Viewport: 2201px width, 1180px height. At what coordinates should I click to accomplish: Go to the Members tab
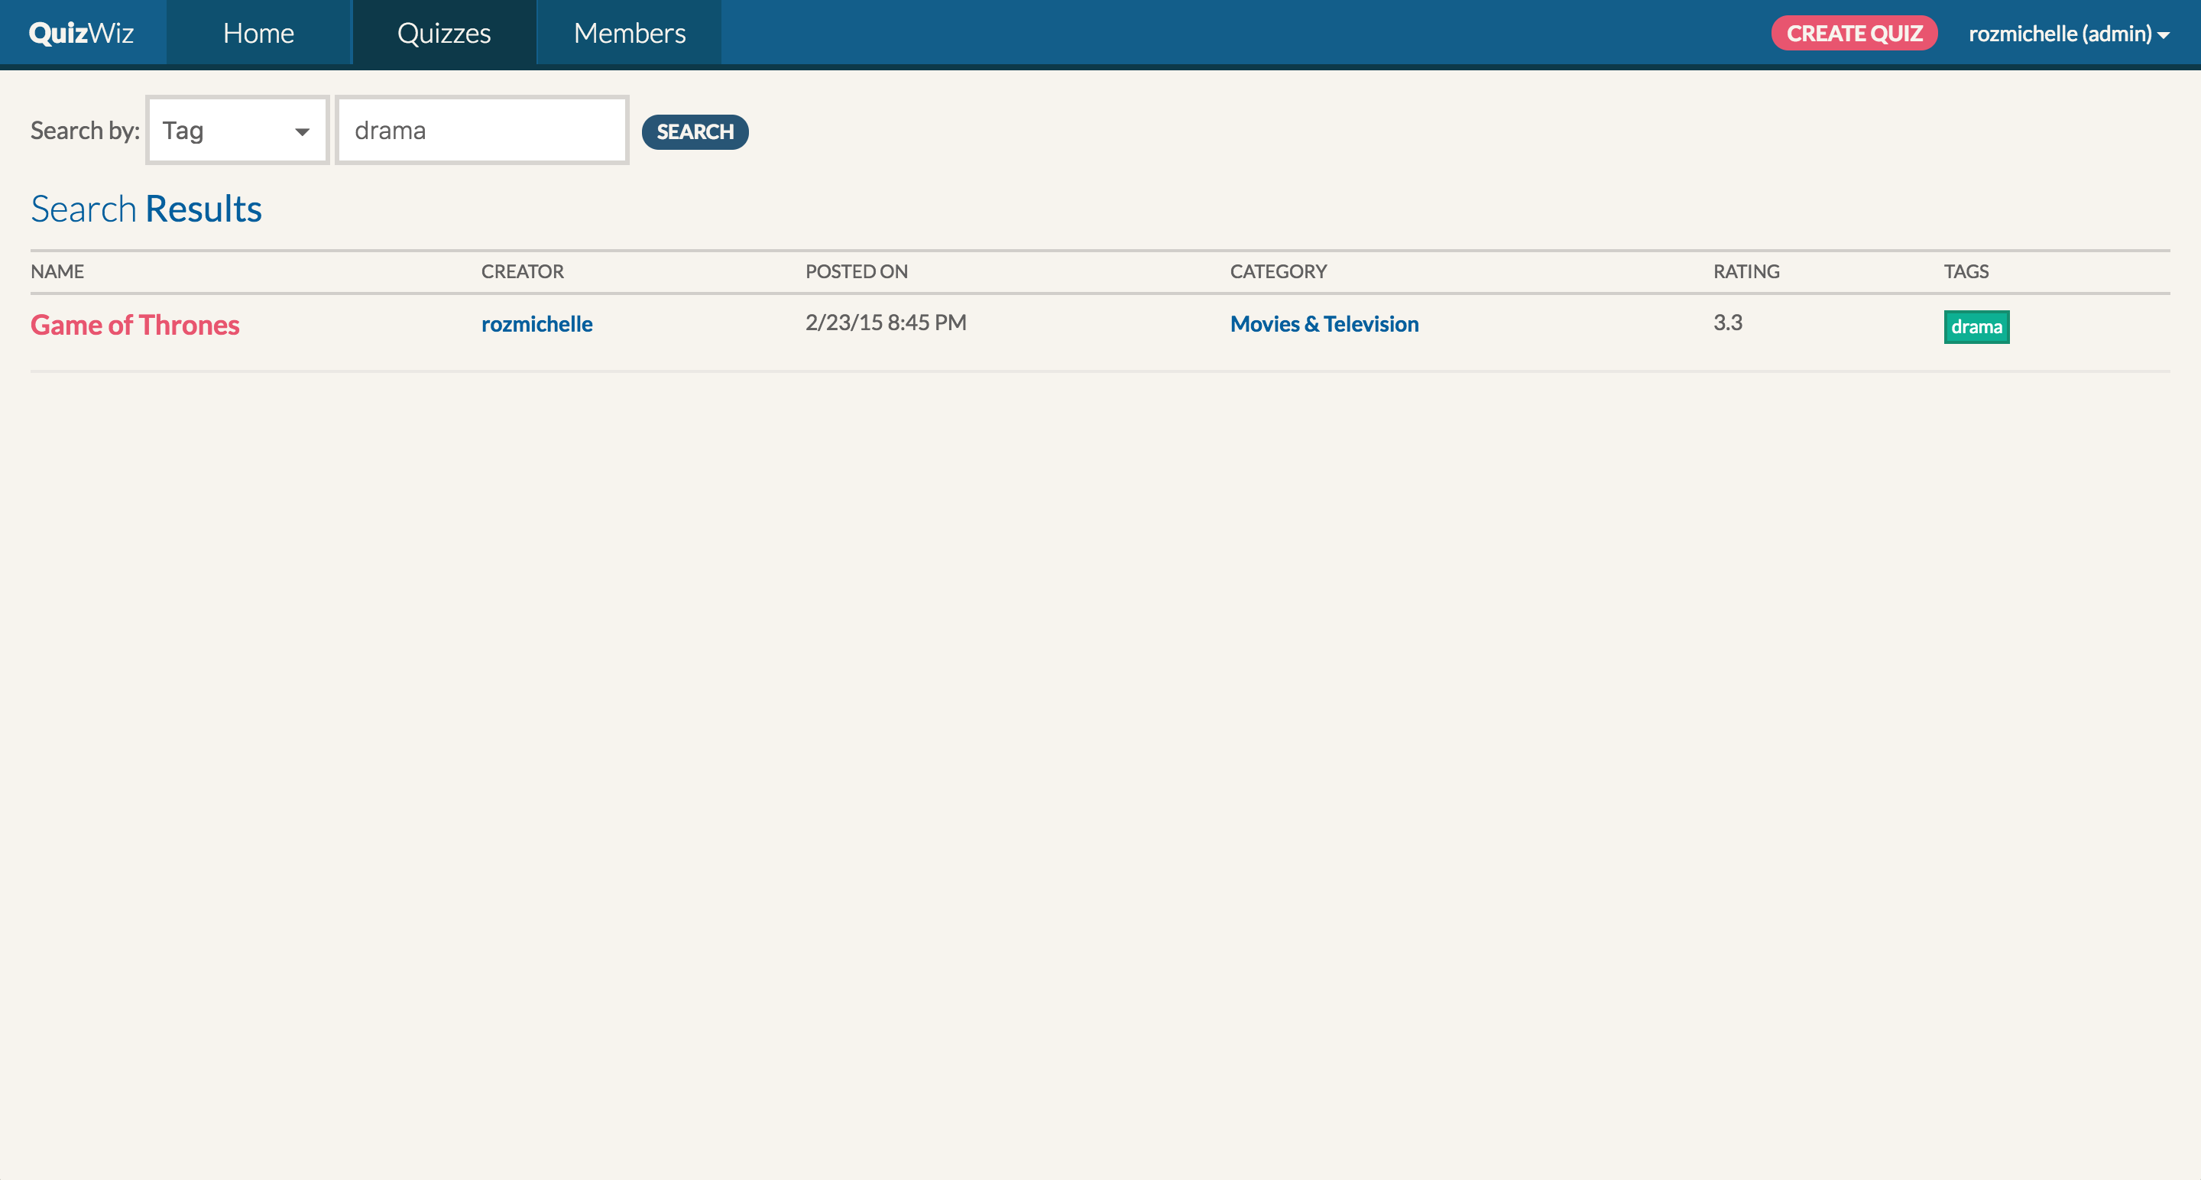click(x=630, y=32)
